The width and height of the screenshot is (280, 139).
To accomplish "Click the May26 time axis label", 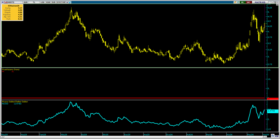I will click(x=250, y=134).
